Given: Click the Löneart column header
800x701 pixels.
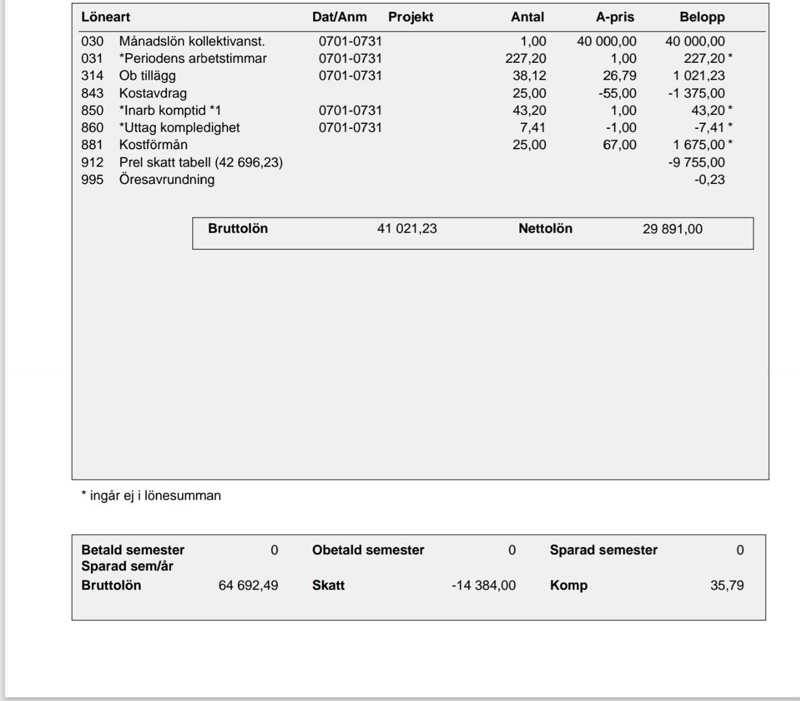Looking at the screenshot, I should click(x=105, y=17).
